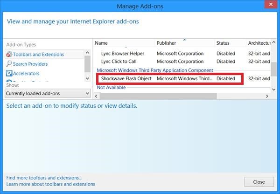Open Find more toolbars and extensions link
The image size is (280, 194).
[44, 178]
